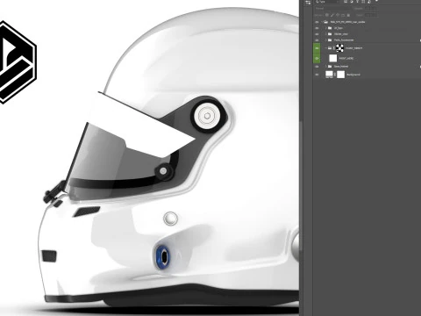Click the layer Fill value field
The height and width of the screenshot is (316, 421).
point(371,15)
